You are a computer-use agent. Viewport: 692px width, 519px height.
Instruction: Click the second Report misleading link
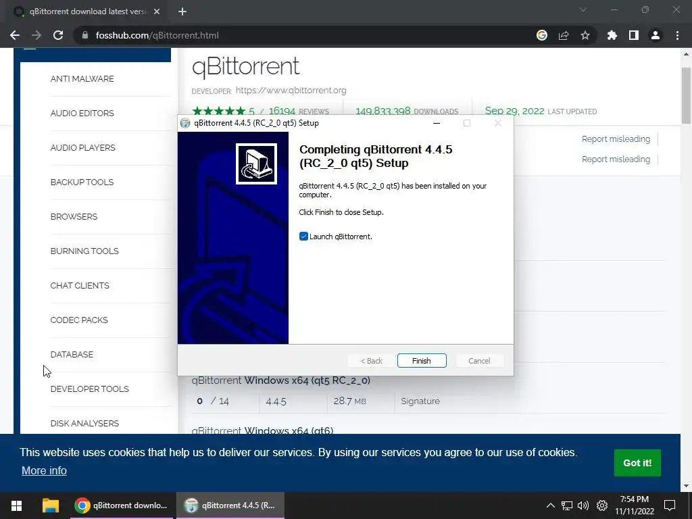[616, 159]
